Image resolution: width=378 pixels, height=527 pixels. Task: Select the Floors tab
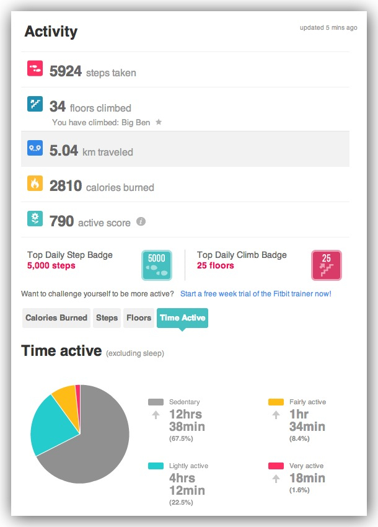[139, 318]
